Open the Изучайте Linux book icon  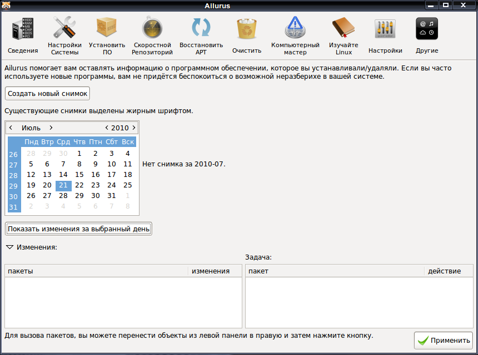click(x=343, y=27)
